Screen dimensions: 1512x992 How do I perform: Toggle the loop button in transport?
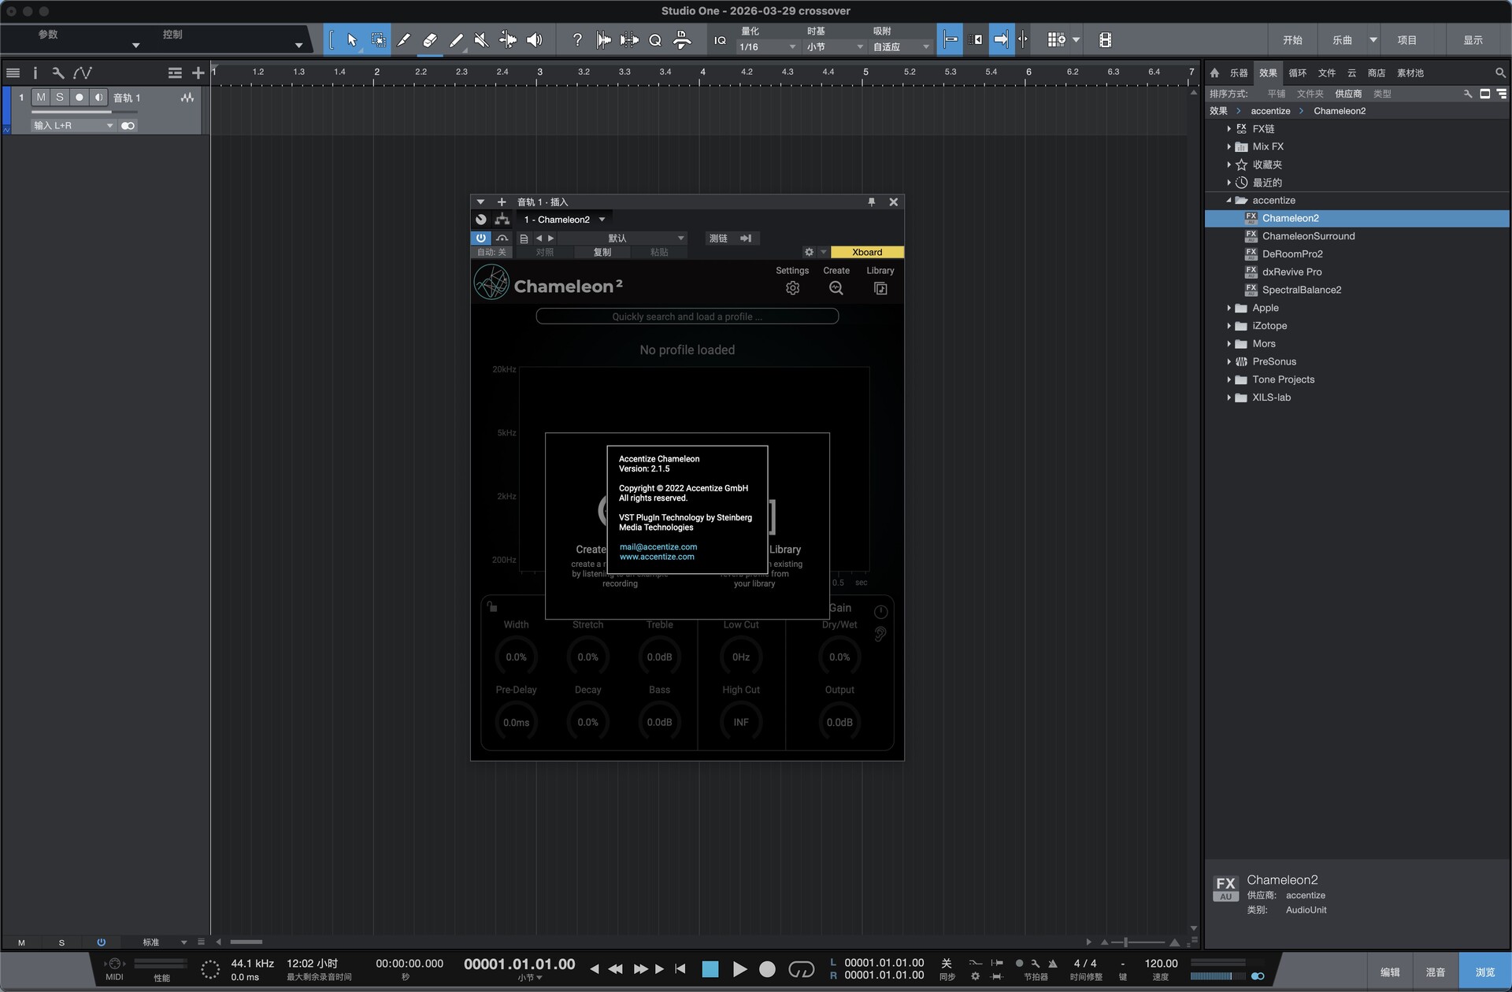pos(801,969)
